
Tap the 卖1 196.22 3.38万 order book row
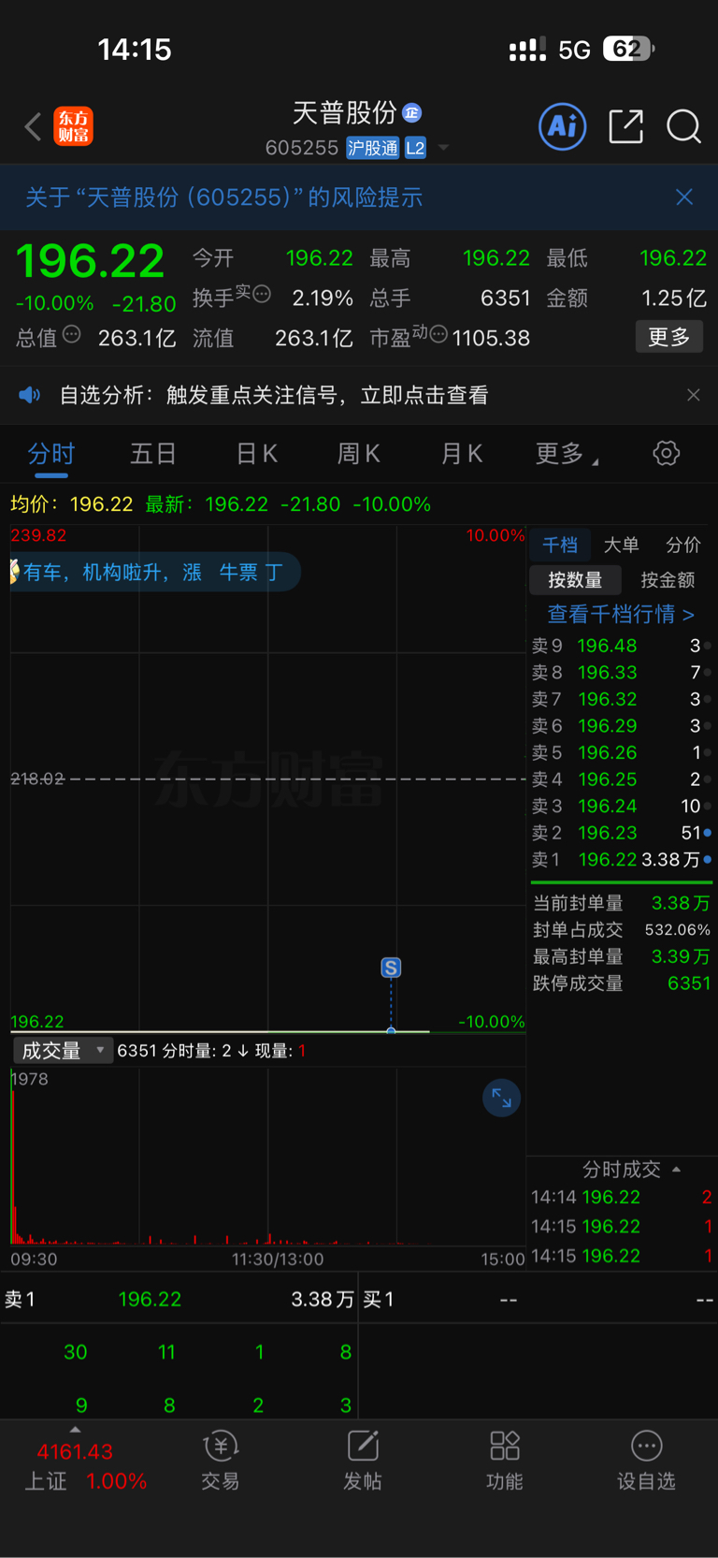point(621,859)
